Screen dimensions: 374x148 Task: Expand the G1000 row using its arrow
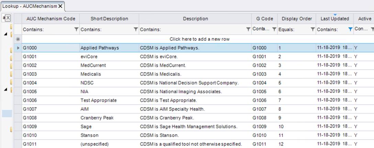18,48
